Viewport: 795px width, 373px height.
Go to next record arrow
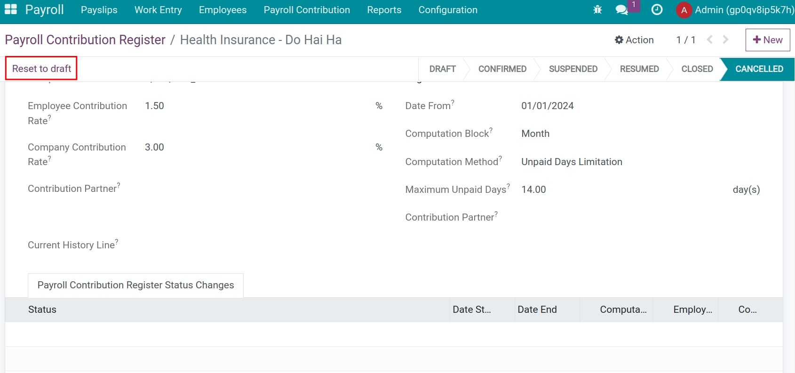tap(726, 40)
